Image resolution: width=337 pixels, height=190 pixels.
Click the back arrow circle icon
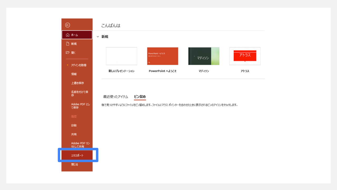click(x=68, y=25)
